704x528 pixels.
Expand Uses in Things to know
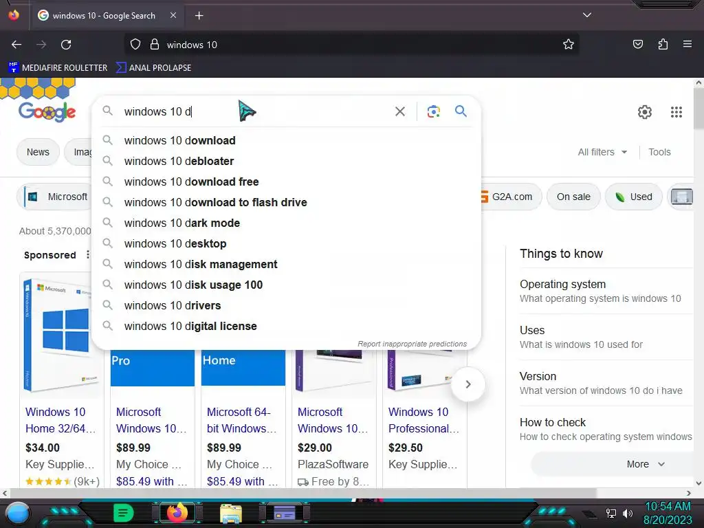606,337
